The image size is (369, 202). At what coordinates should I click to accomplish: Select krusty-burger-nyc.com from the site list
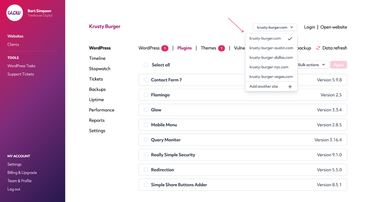click(269, 67)
